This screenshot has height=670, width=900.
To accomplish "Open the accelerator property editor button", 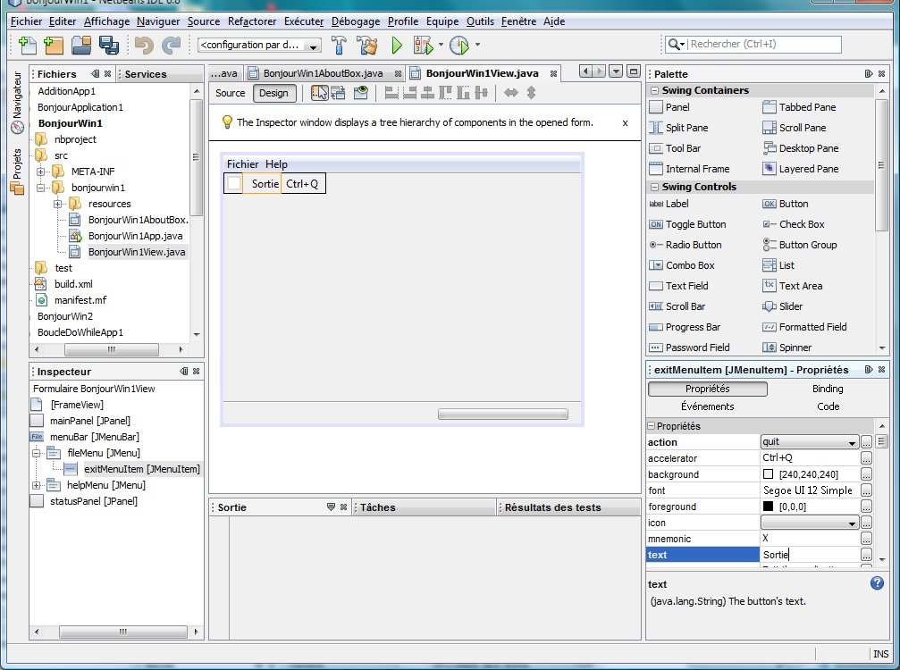I will (x=866, y=458).
